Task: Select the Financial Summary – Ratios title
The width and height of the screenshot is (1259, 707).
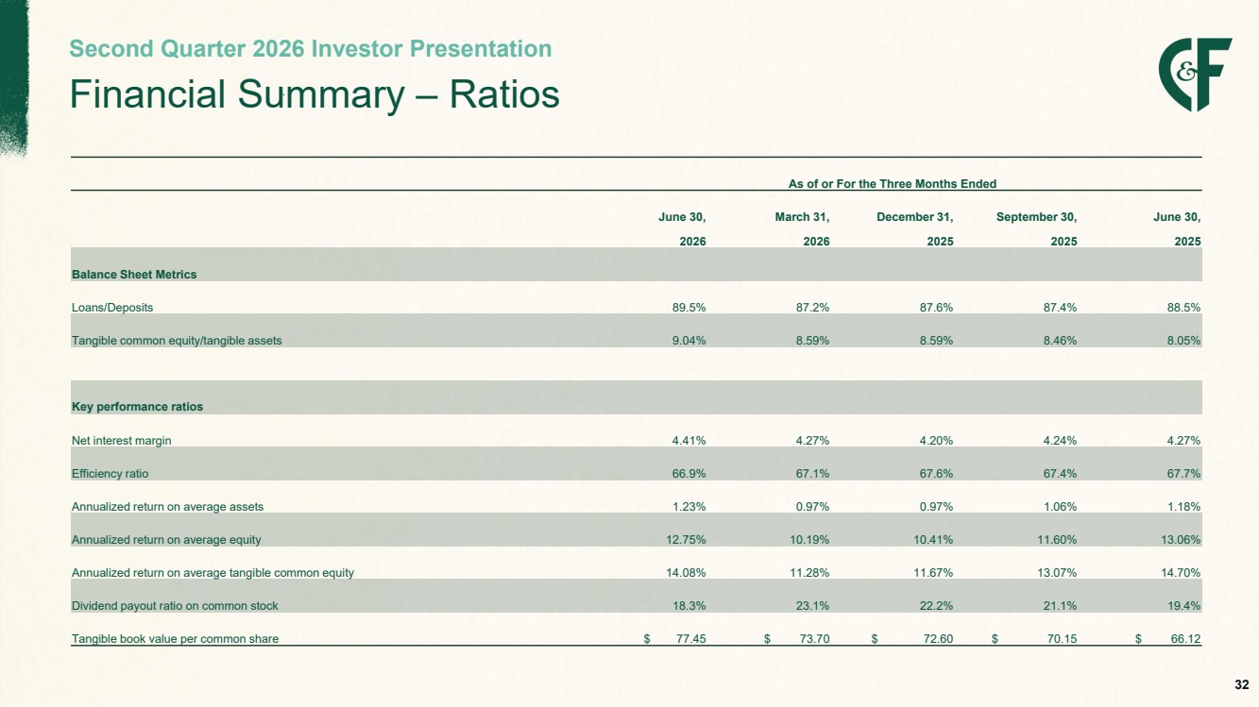Action: (315, 95)
